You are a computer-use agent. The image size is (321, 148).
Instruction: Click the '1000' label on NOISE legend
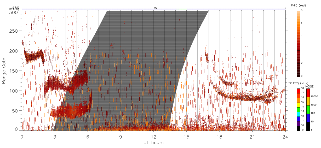pyautogui.click(x=314, y=105)
